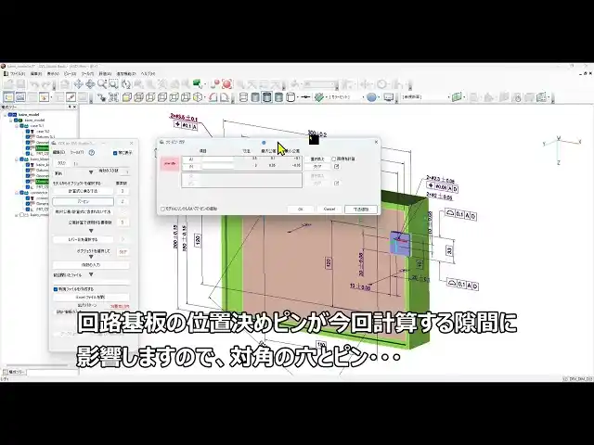The height and width of the screenshot is (445, 594).
Task: Select the rotate view tool
Action: pos(126,84)
